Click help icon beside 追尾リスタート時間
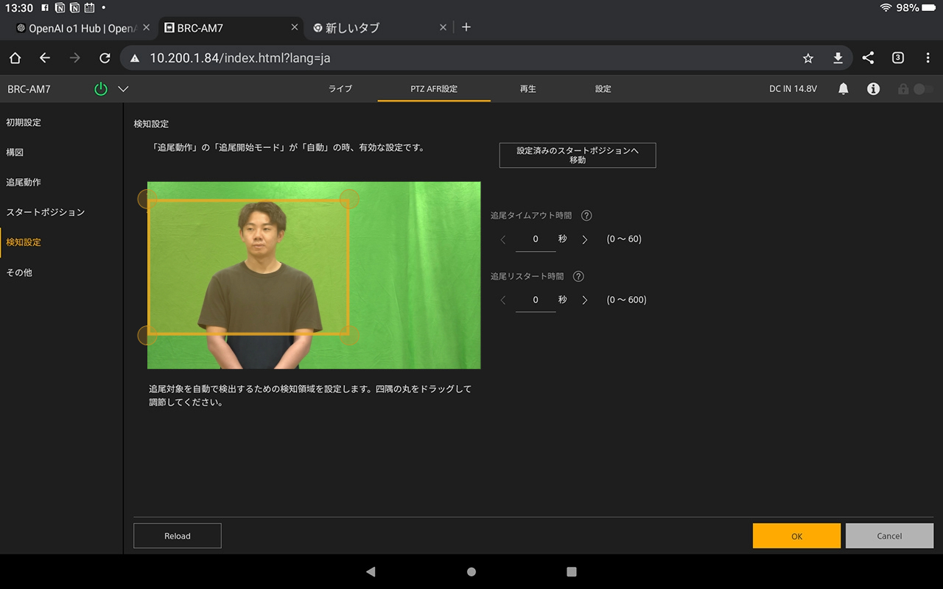This screenshot has height=589, width=943. (578, 276)
